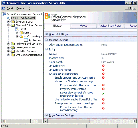Switch to the Voice Task Flow tab

[110, 26]
